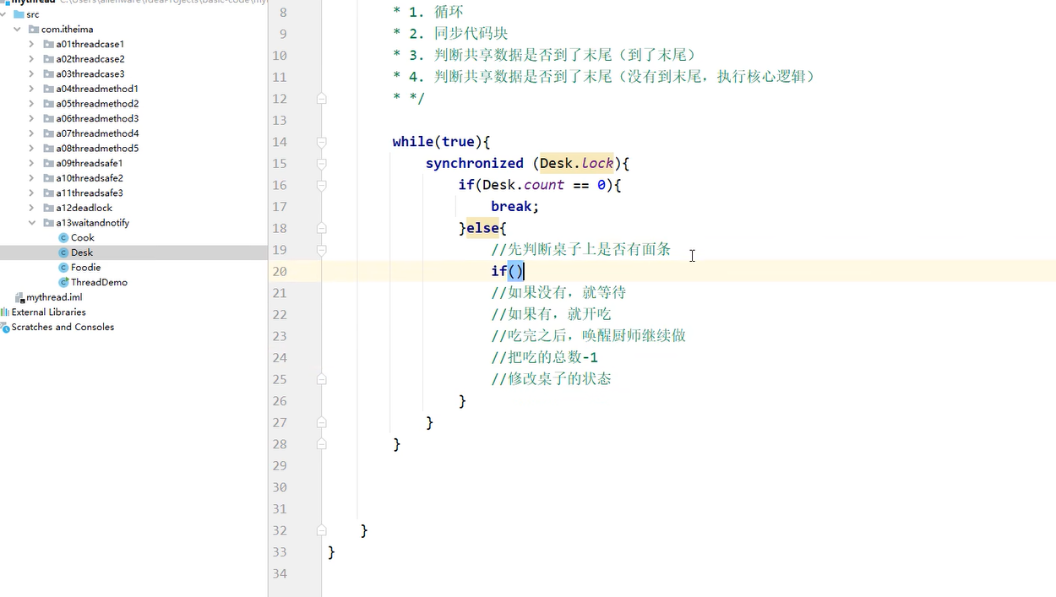Click the a08threadmethod5 package
This screenshot has width=1056, height=597.
97,149
